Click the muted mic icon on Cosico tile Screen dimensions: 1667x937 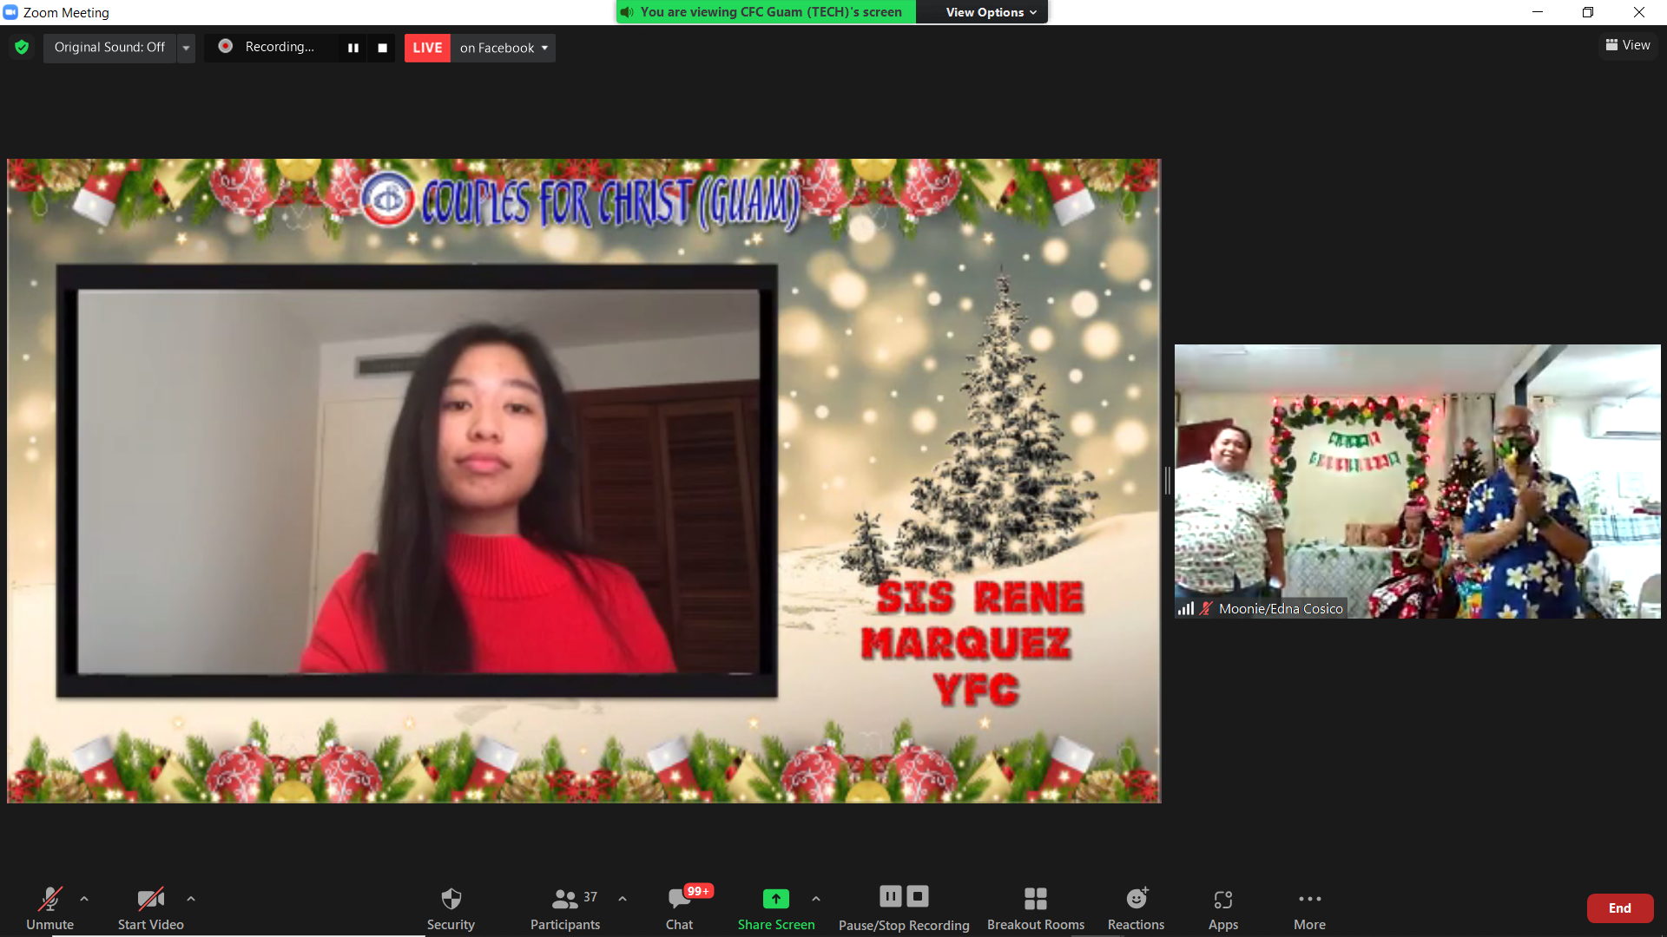[x=1206, y=608]
